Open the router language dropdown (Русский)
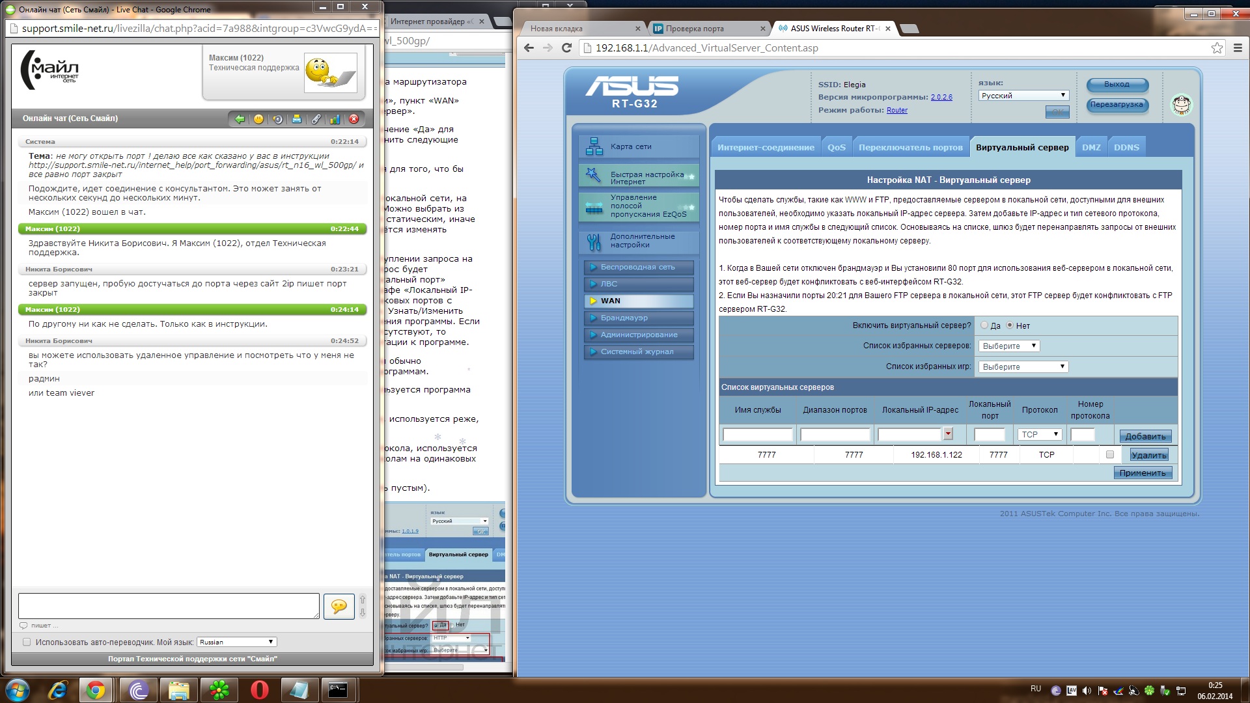This screenshot has width=1250, height=703. (1023, 96)
